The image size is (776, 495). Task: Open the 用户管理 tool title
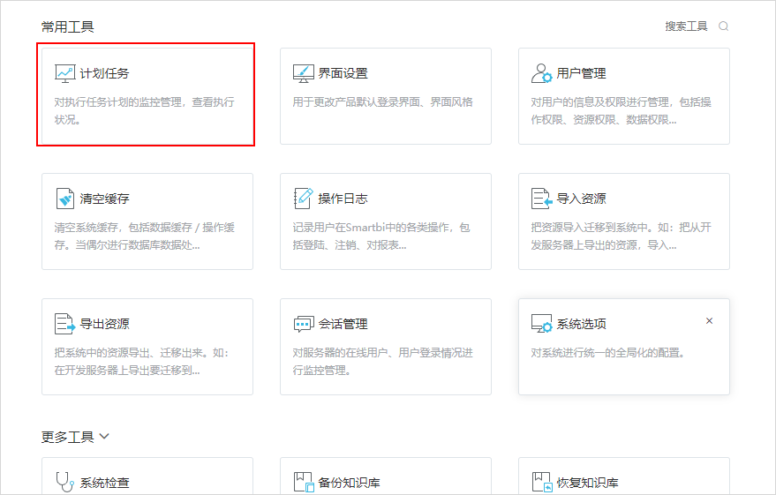click(581, 74)
